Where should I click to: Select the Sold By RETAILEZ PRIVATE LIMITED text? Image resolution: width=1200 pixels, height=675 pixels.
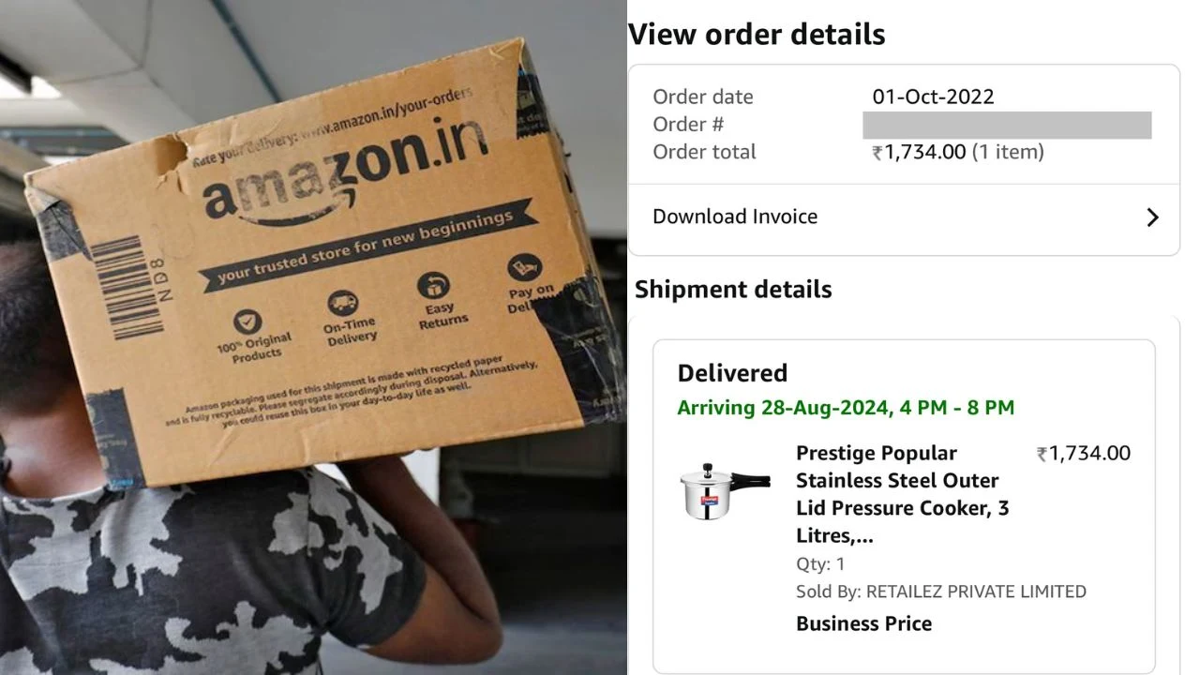[x=941, y=592]
